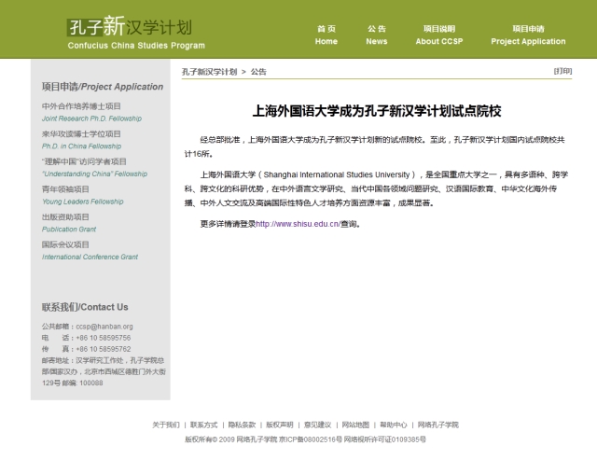Select Project Application in the top navigation

point(528,35)
